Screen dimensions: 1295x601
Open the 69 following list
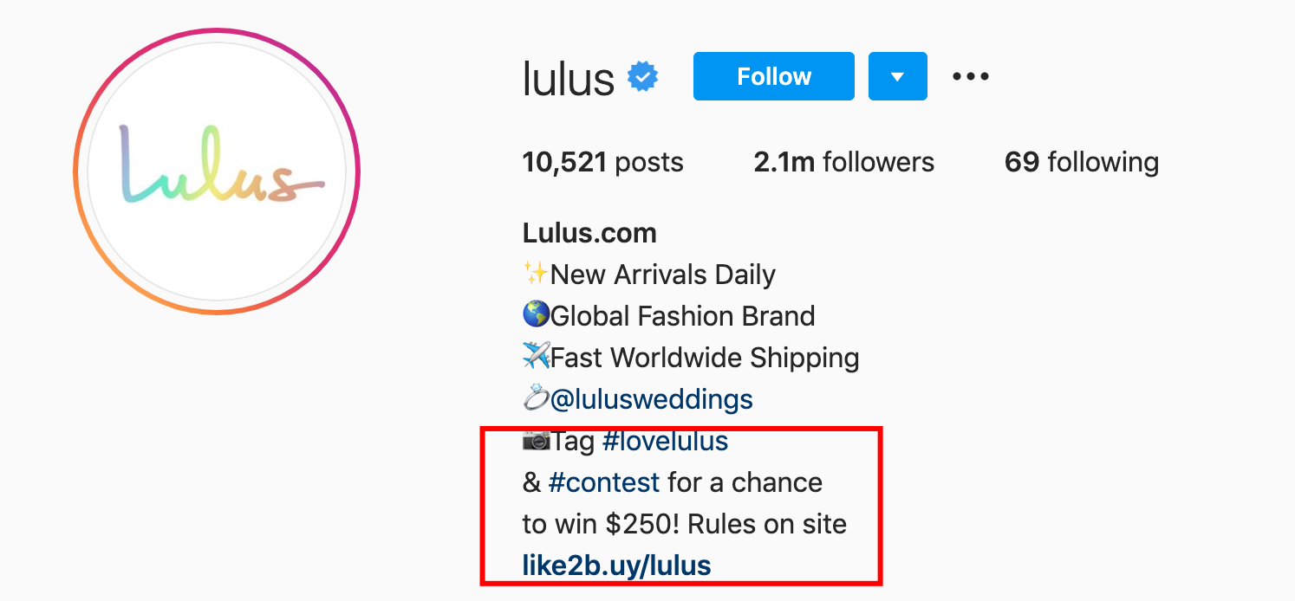point(1081,162)
